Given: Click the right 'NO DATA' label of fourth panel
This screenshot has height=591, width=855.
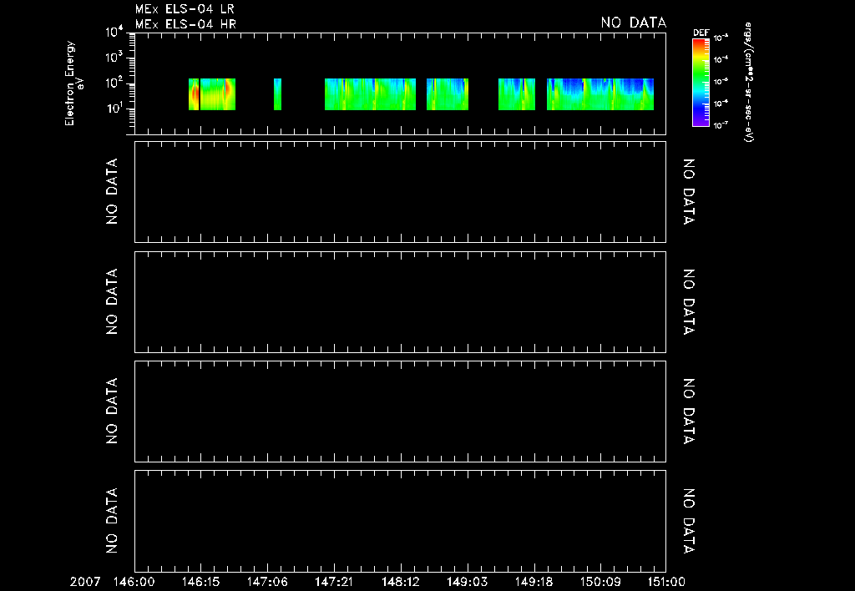Looking at the screenshot, I should (x=689, y=411).
